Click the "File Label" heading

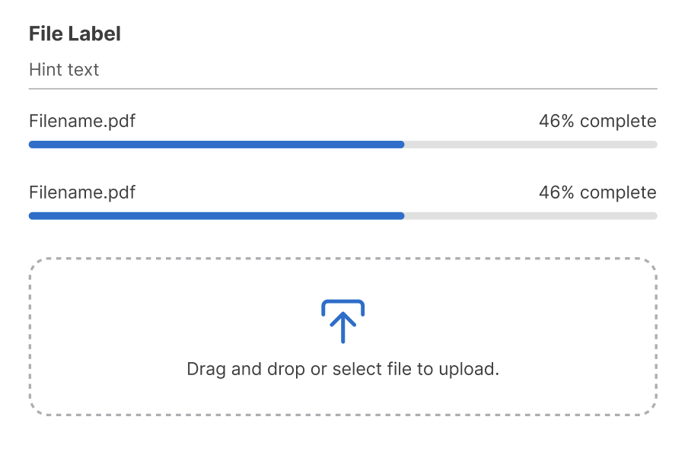tap(75, 34)
